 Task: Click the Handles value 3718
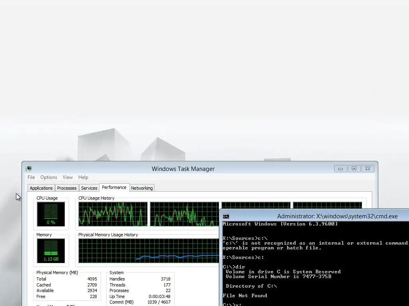pyautogui.click(x=166, y=279)
